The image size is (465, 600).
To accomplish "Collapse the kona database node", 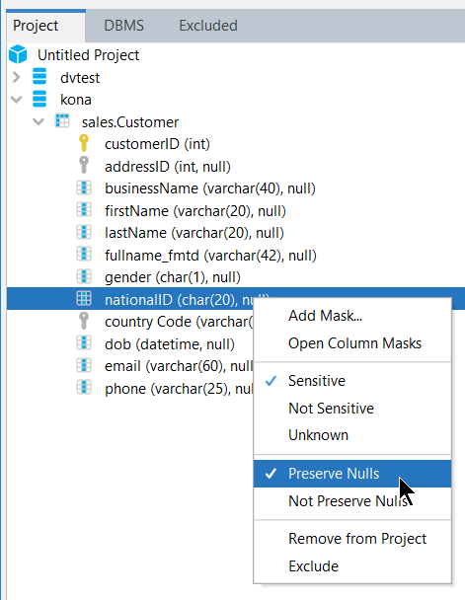I will point(17,100).
